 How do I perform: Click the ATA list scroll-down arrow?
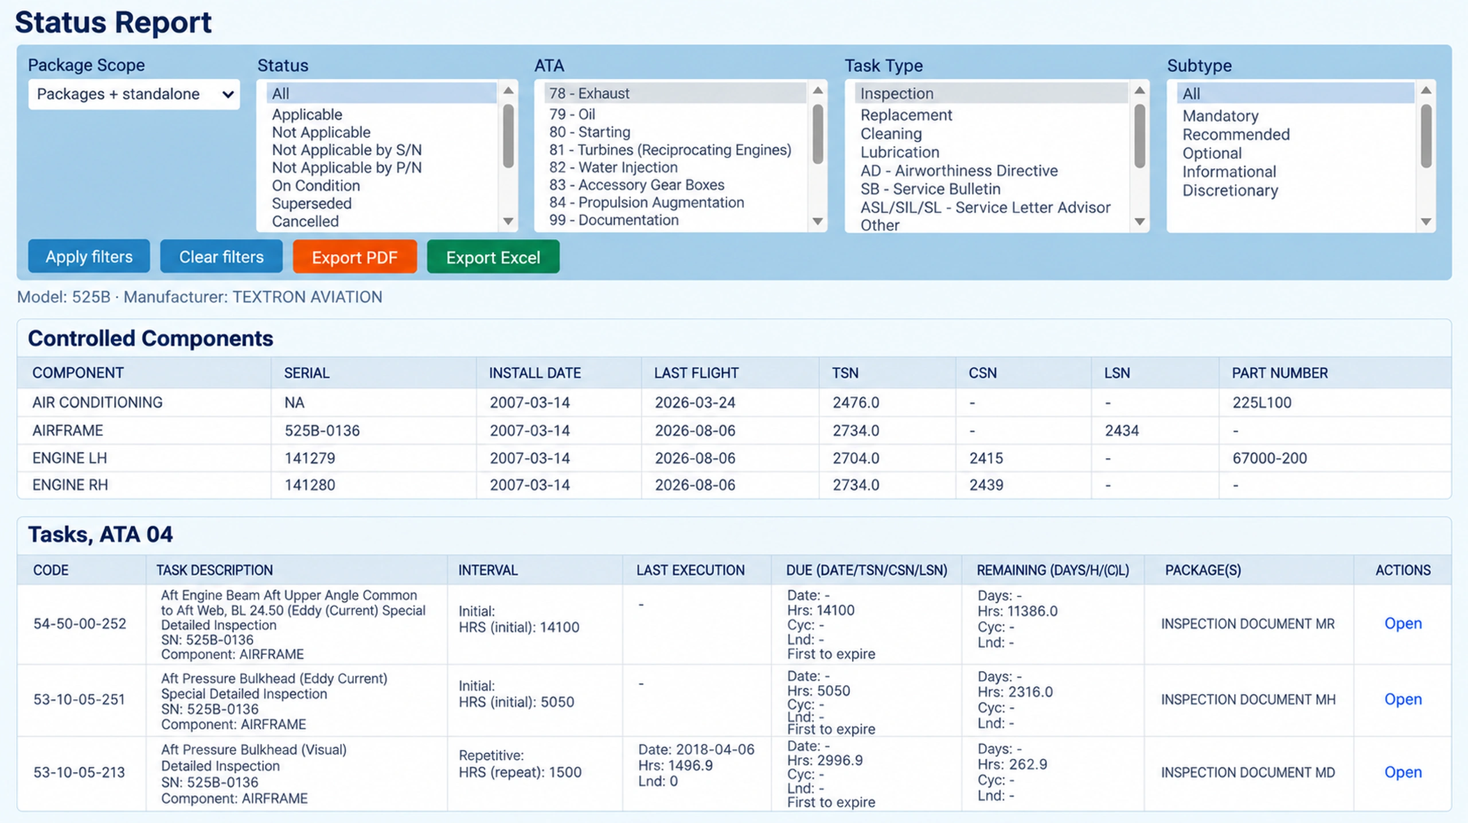(x=818, y=221)
